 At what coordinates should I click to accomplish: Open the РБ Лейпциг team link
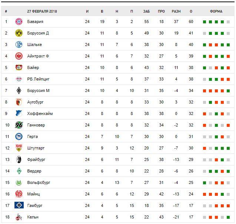[x=38, y=79]
